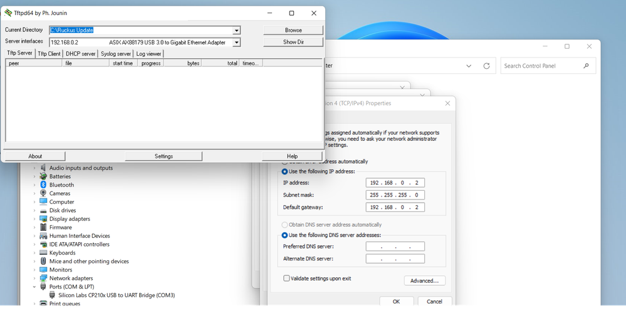The height and width of the screenshot is (336, 626).
Task: Open the Current Directory dropdown
Action: [236, 30]
